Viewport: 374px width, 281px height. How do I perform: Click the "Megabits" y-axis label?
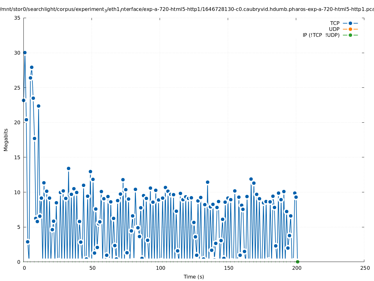pyautogui.click(x=6, y=140)
